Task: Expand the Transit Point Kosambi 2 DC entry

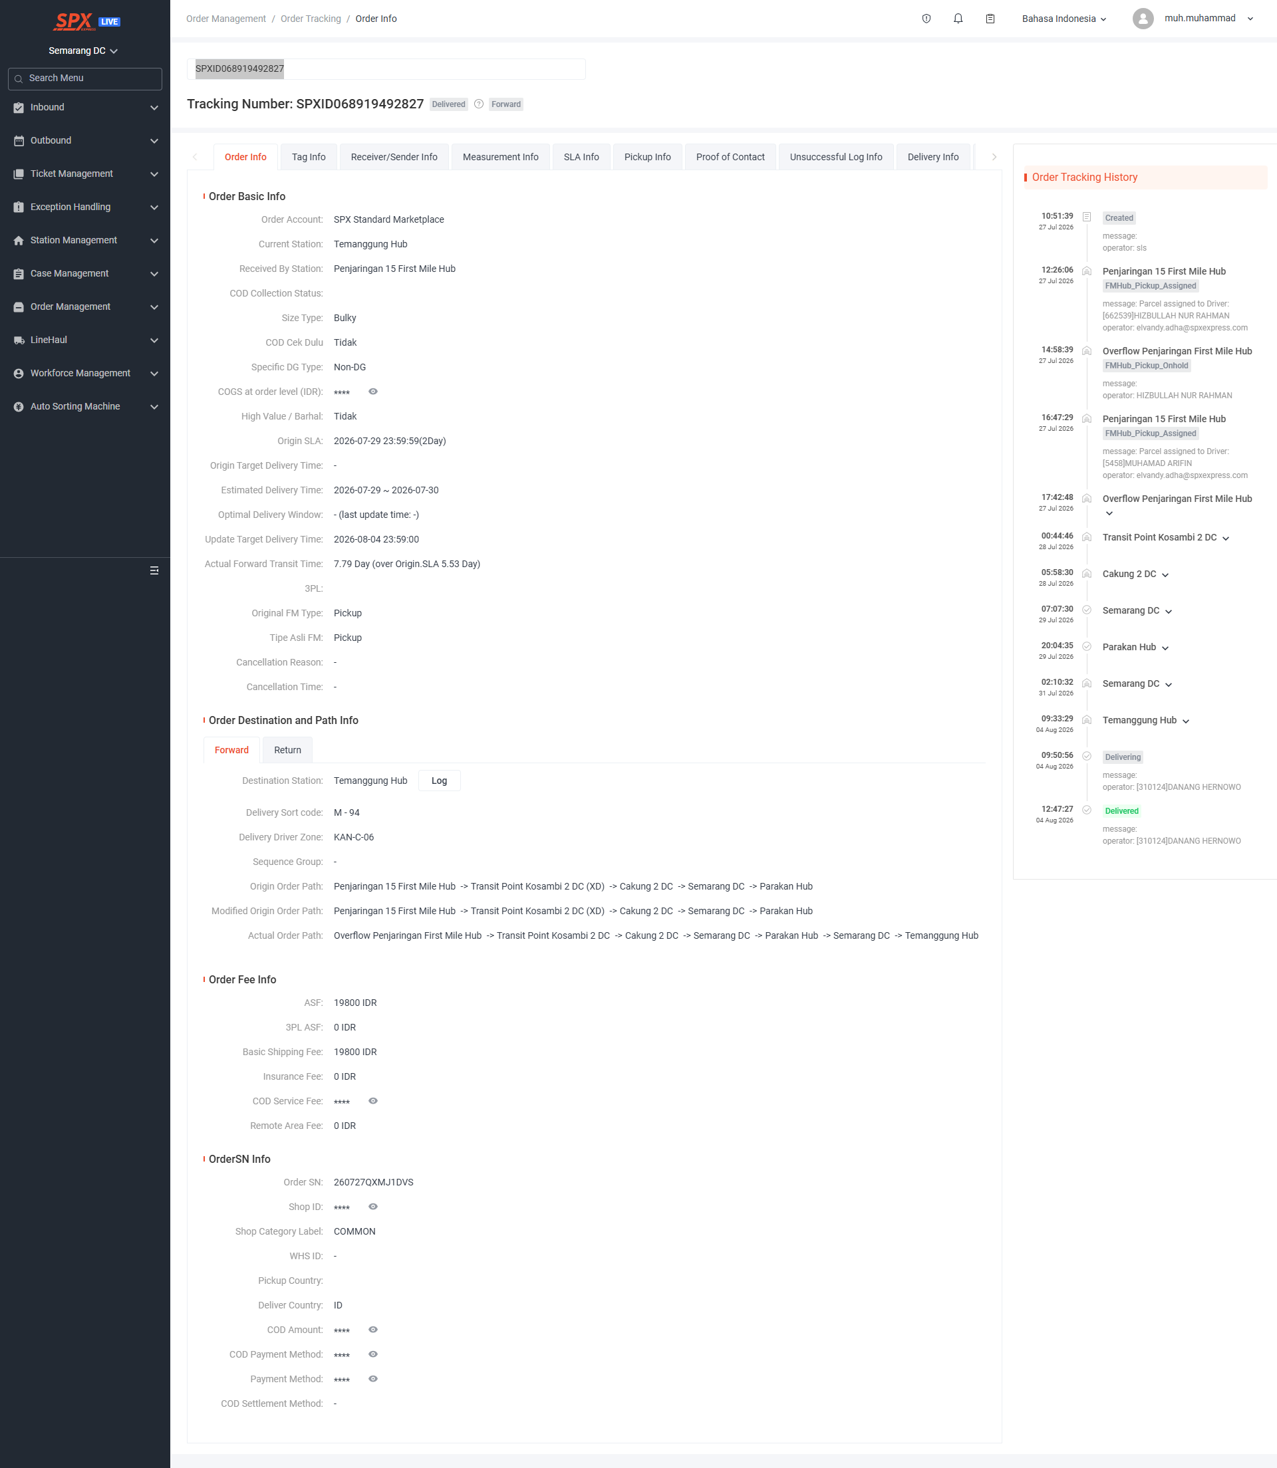Action: pyautogui.click(x=1226, y=539)
